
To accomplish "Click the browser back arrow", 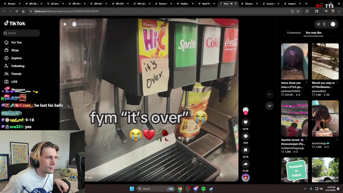I will [x=4, y=11].
